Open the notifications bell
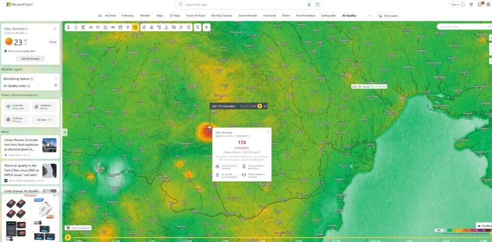Image resolution: width=492 pixels, height=242 pixels. tap(480, 4)
